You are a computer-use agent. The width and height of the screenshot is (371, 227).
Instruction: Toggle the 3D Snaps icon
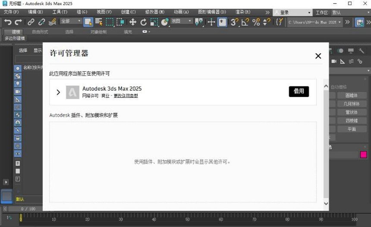(234, 22)
